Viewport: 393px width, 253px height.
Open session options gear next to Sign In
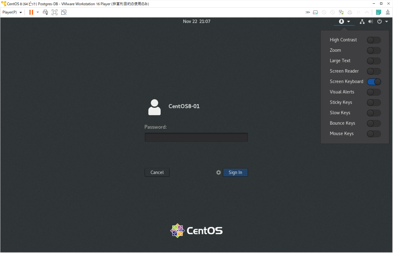[218, 172]
